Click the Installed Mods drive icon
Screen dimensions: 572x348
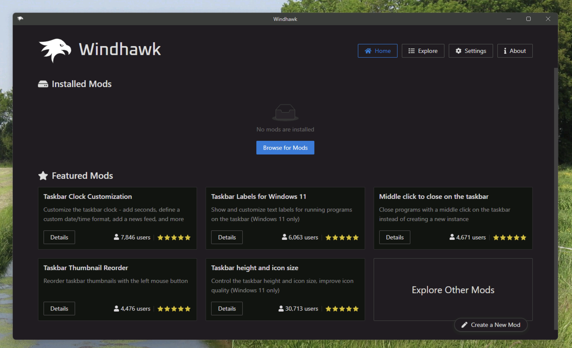click(x=43, y=84)
